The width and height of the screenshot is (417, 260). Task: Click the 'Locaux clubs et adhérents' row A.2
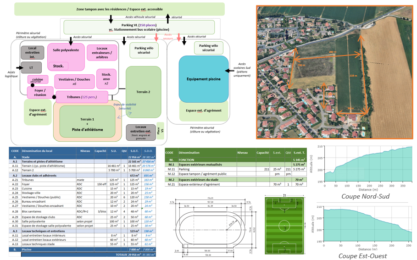click(82, 176)
